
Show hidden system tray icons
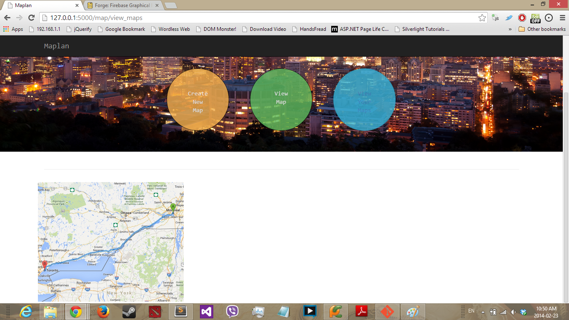coord(483,312)
